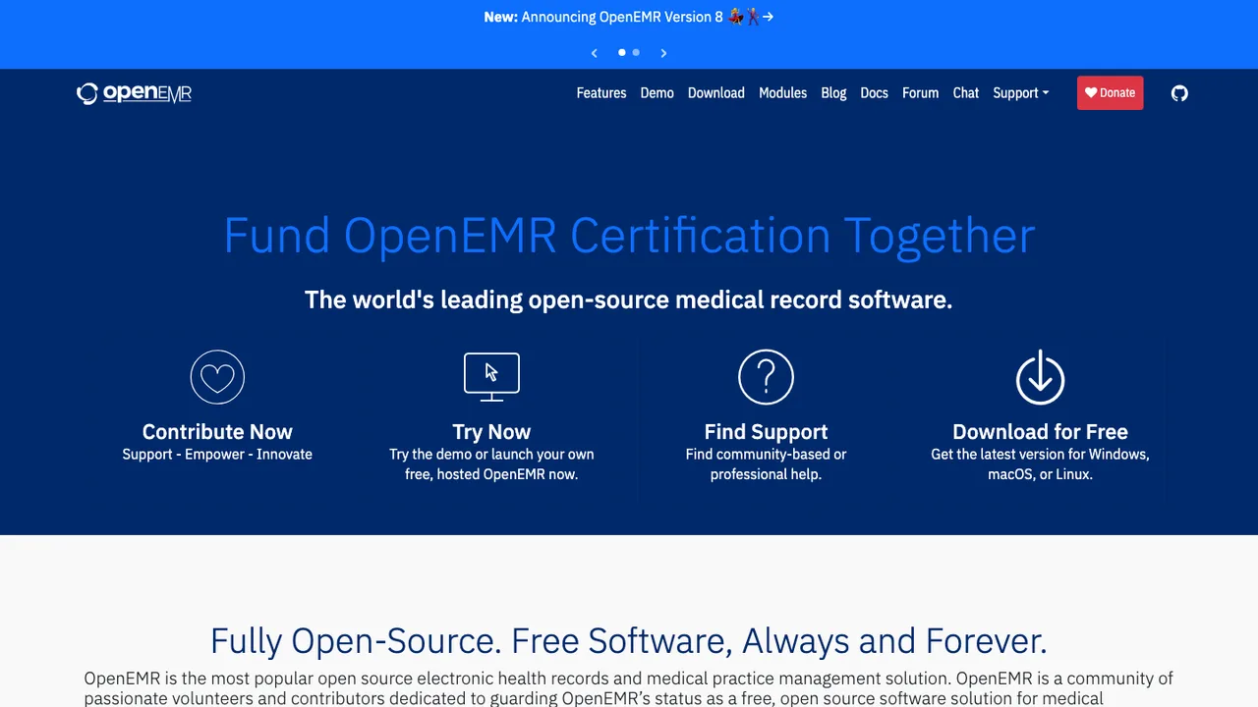Image resolution: width=1258 pixels, height=707 pixels.
Task: Open the Blog nav item
Action: [833, 93]
